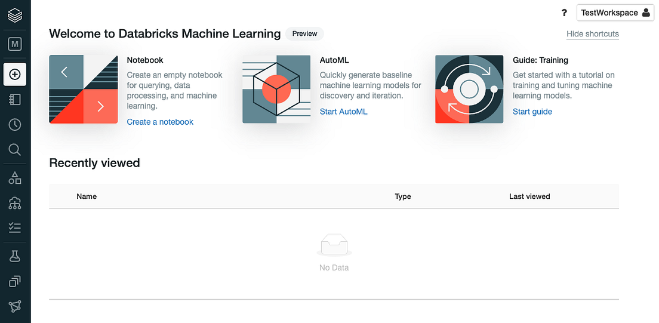Click Start guide link
Viewport: 659px width, 323px height.
pos(532,112)
